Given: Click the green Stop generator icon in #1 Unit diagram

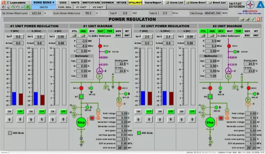Looking at the screenshot, I should (81, 123).
